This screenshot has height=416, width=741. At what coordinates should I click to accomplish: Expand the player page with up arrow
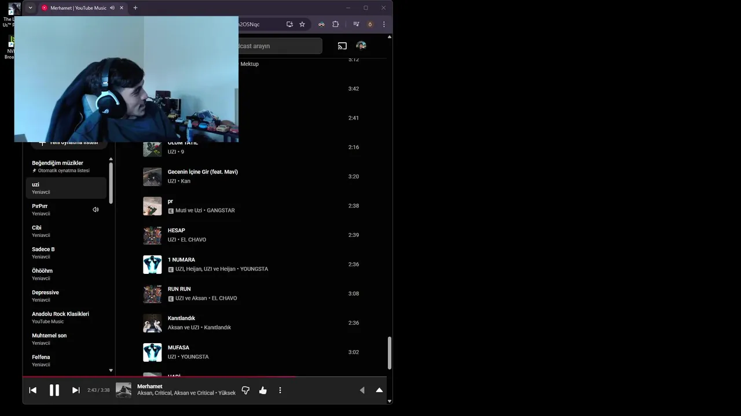(x=379, y=390)
